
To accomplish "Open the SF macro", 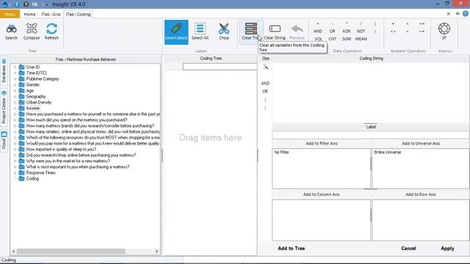I will 444,31.
